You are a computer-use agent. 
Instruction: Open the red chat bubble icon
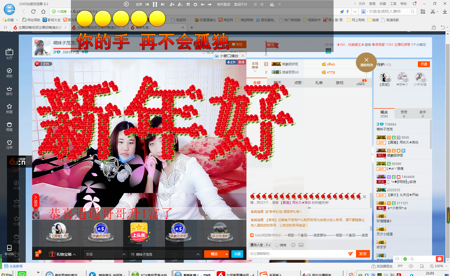439,259
